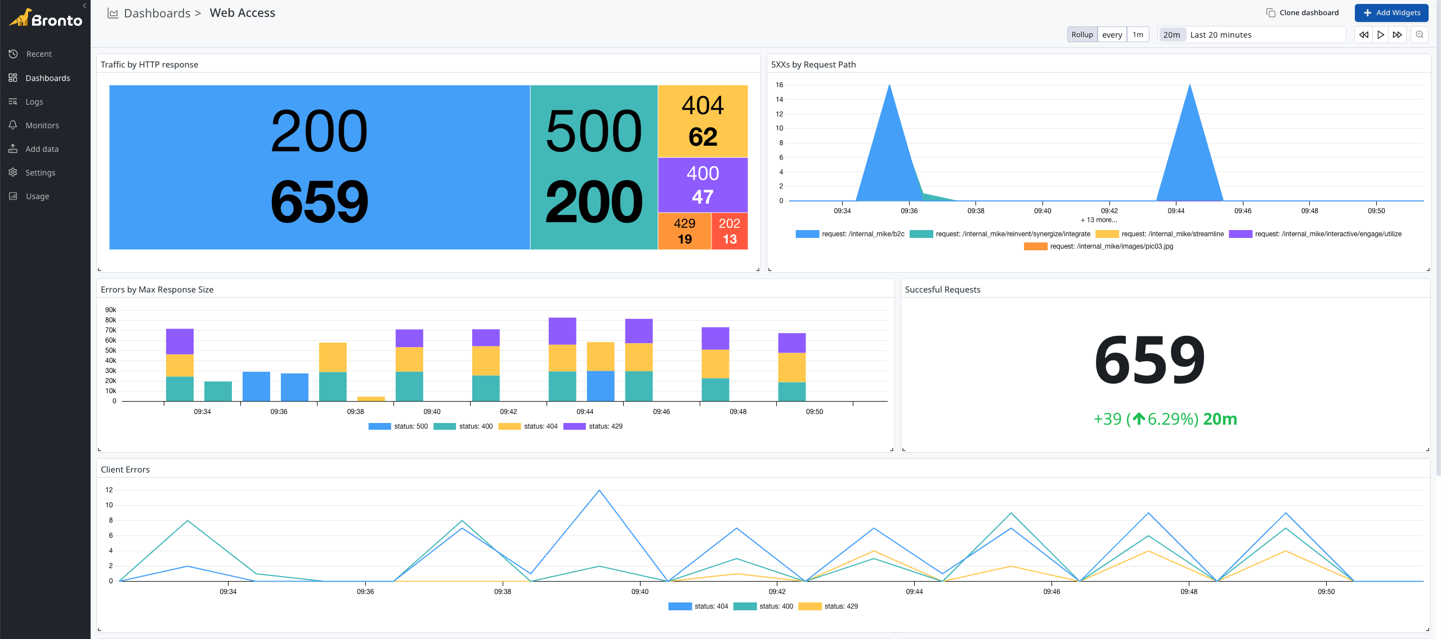Toggle the /internal_mike/streamline legend swatch
1441x639 pixels.
point(1107,234)
